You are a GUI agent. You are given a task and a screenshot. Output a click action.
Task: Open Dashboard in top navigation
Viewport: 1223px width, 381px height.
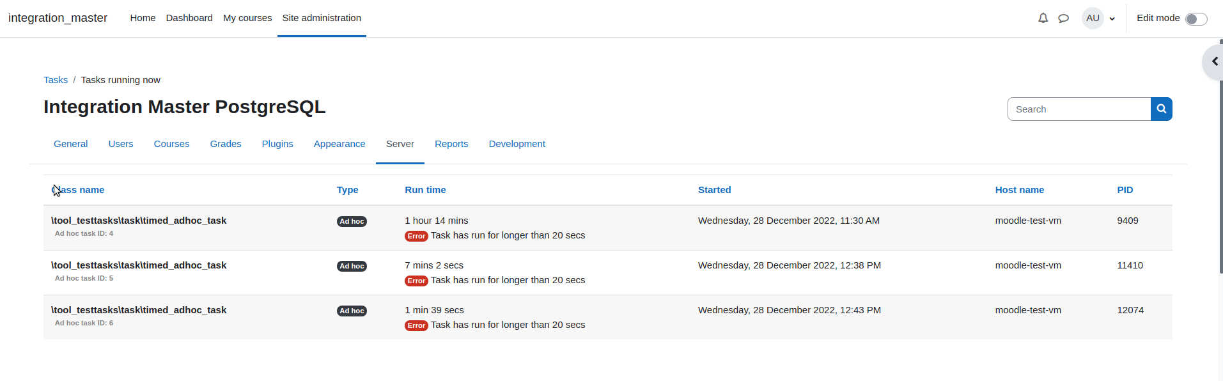click(x=189, y=18)
